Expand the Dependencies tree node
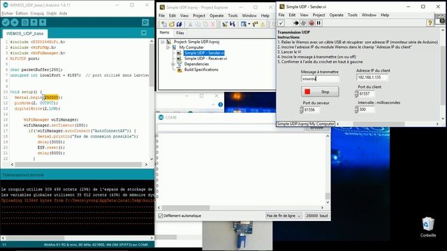The height and width of the screenshot is (251, 447). [x=173, y=64]
